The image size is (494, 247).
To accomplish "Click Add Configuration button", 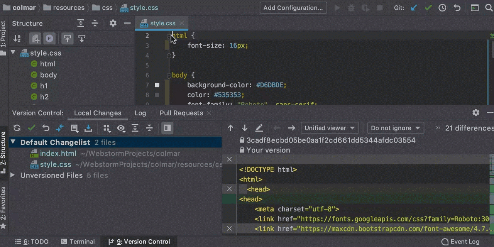I will (293, 8).
